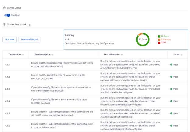Click the Pass status for test 4.1.4

click(176, 101)
